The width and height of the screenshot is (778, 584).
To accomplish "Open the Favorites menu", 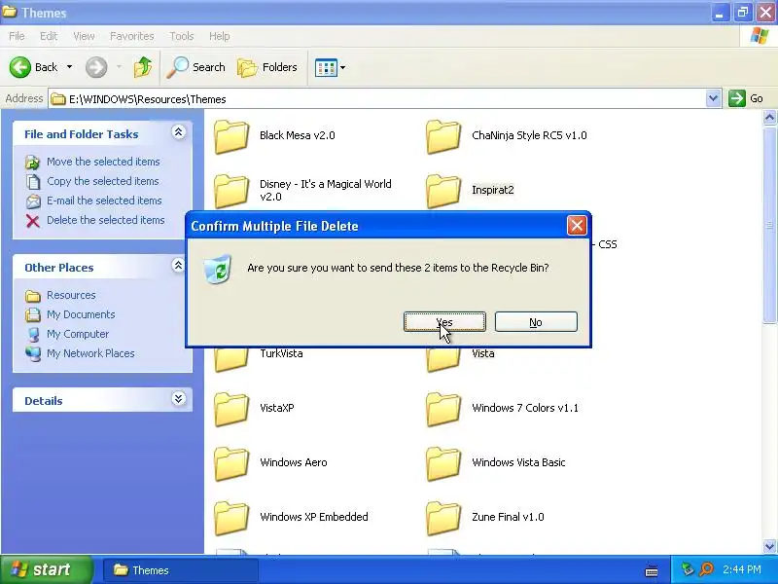I will click(x=132, y=36).
